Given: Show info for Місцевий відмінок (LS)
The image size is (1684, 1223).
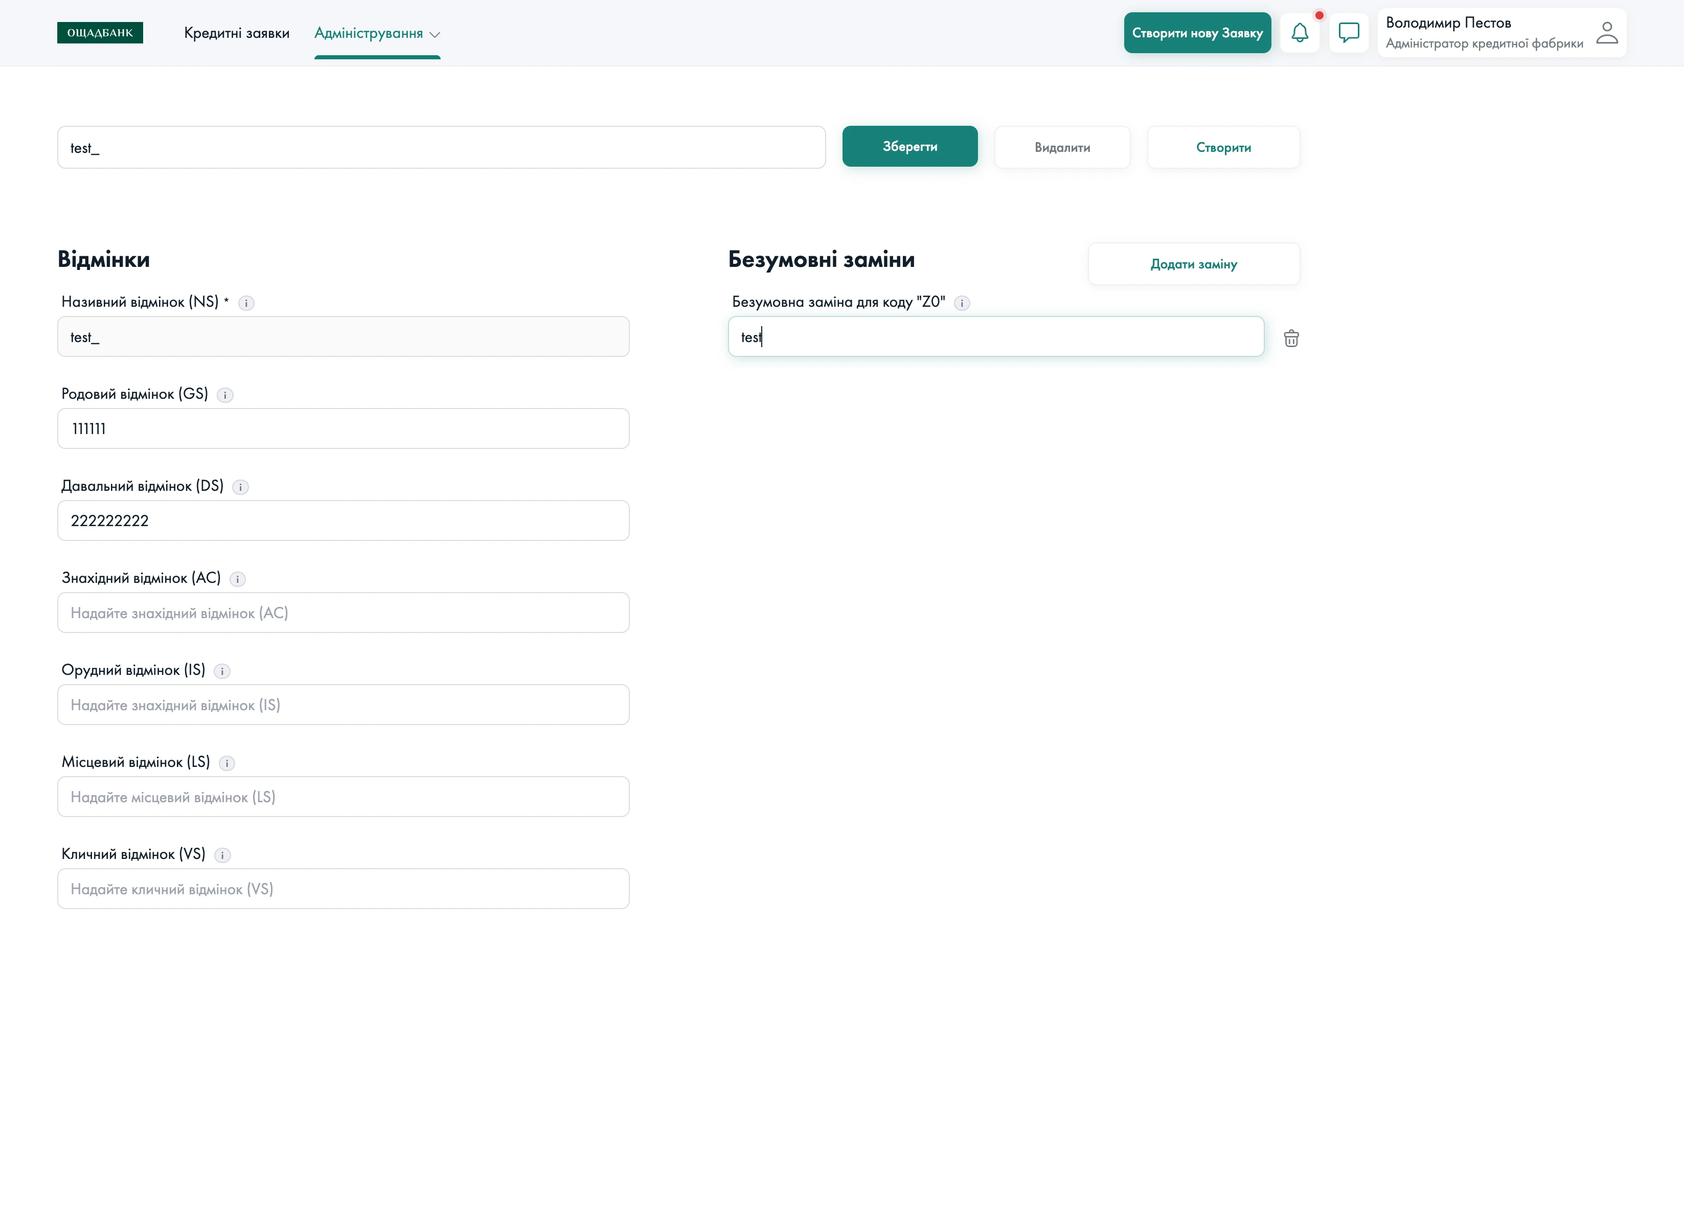Looking at the screenshot, I should coord(227,763).
